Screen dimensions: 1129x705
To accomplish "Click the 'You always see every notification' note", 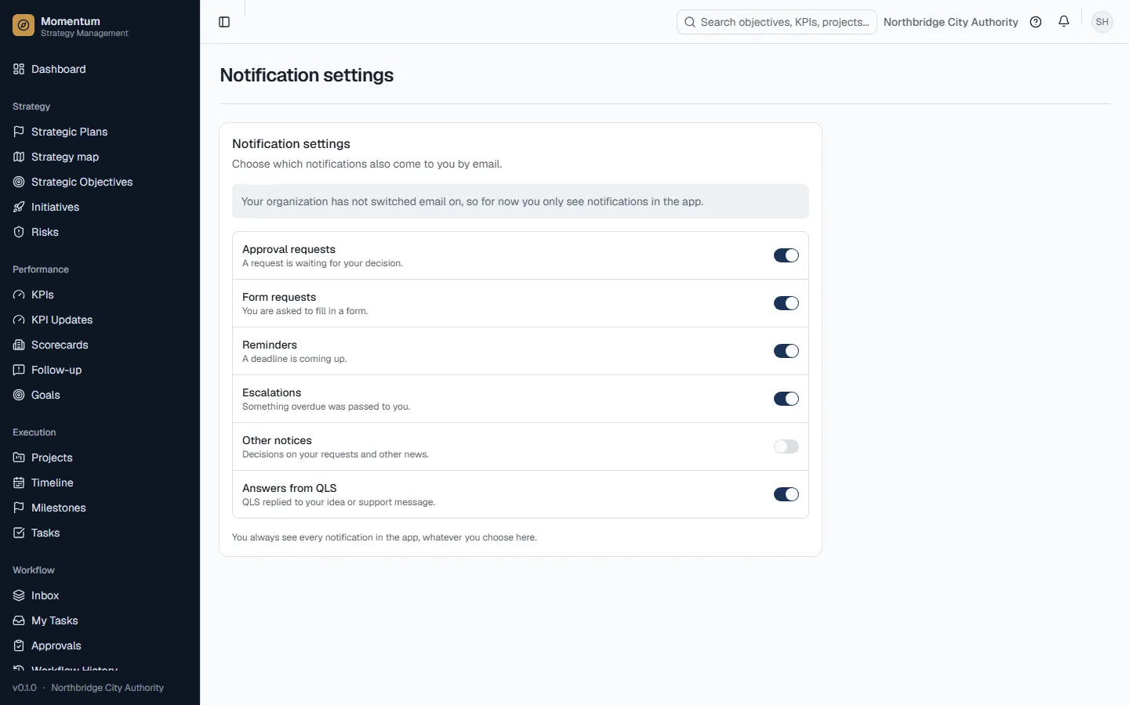I will click(x=384, y=537).
